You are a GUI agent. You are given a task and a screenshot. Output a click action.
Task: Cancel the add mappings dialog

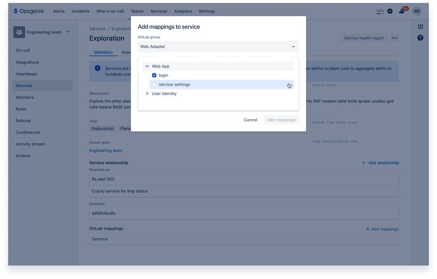[x=250, y=120]
